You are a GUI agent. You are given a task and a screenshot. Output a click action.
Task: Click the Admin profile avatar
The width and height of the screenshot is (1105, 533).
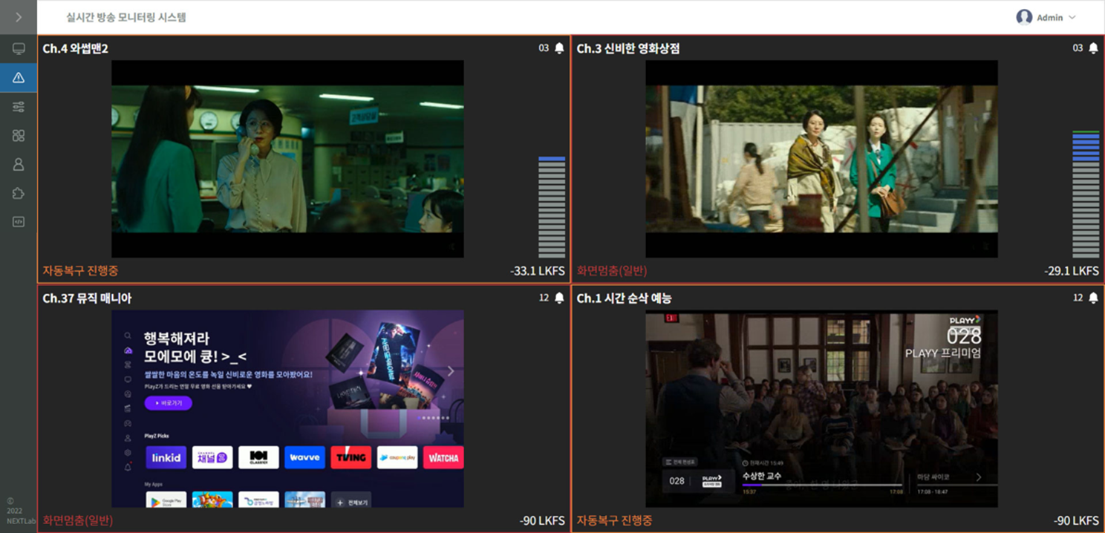click(1024, 17)
